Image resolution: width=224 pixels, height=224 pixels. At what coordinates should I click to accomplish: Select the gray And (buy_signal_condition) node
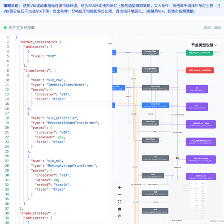coord(155,211)
